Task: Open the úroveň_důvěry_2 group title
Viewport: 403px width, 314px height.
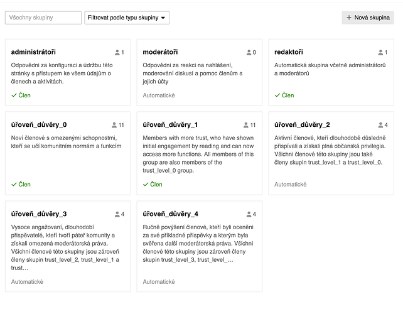Action: coord(302,125)
